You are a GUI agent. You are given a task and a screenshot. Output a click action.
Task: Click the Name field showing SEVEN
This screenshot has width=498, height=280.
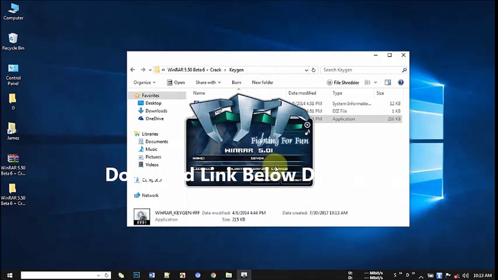click(257, 158)
